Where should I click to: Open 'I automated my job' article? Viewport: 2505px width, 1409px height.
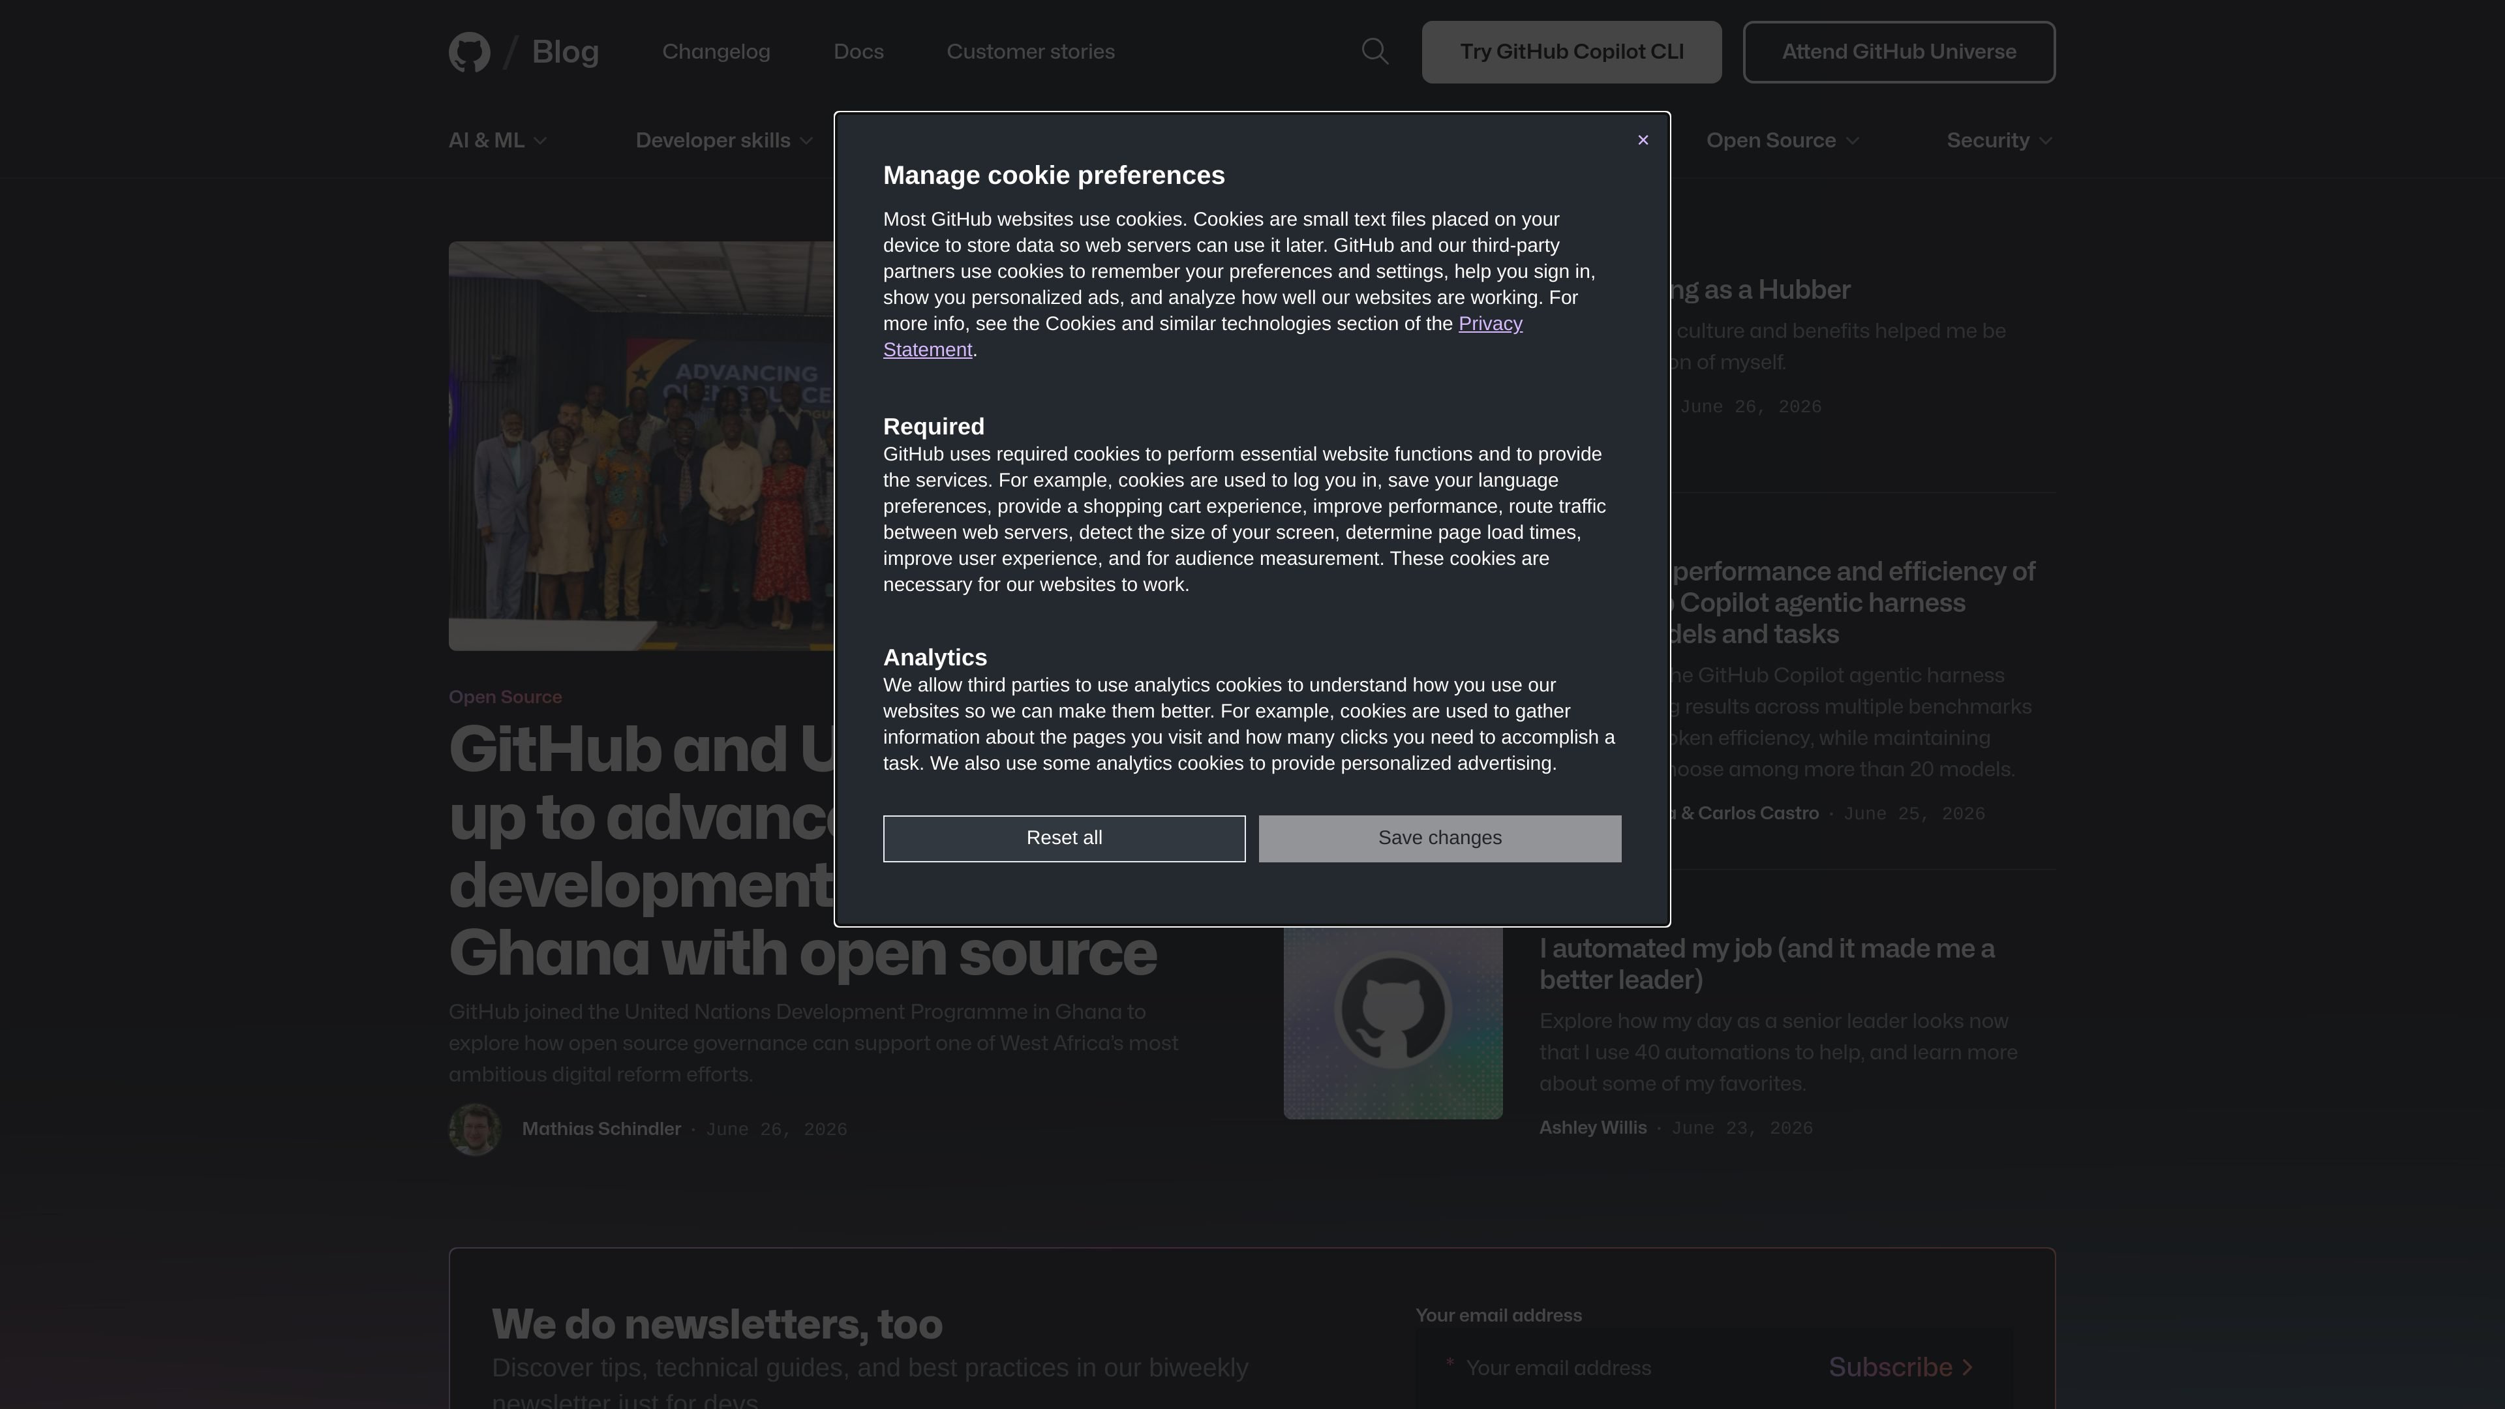point(1767,963)
